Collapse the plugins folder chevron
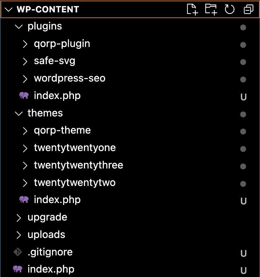The width and height of the screenshot is (260, 277). (19, 27)
